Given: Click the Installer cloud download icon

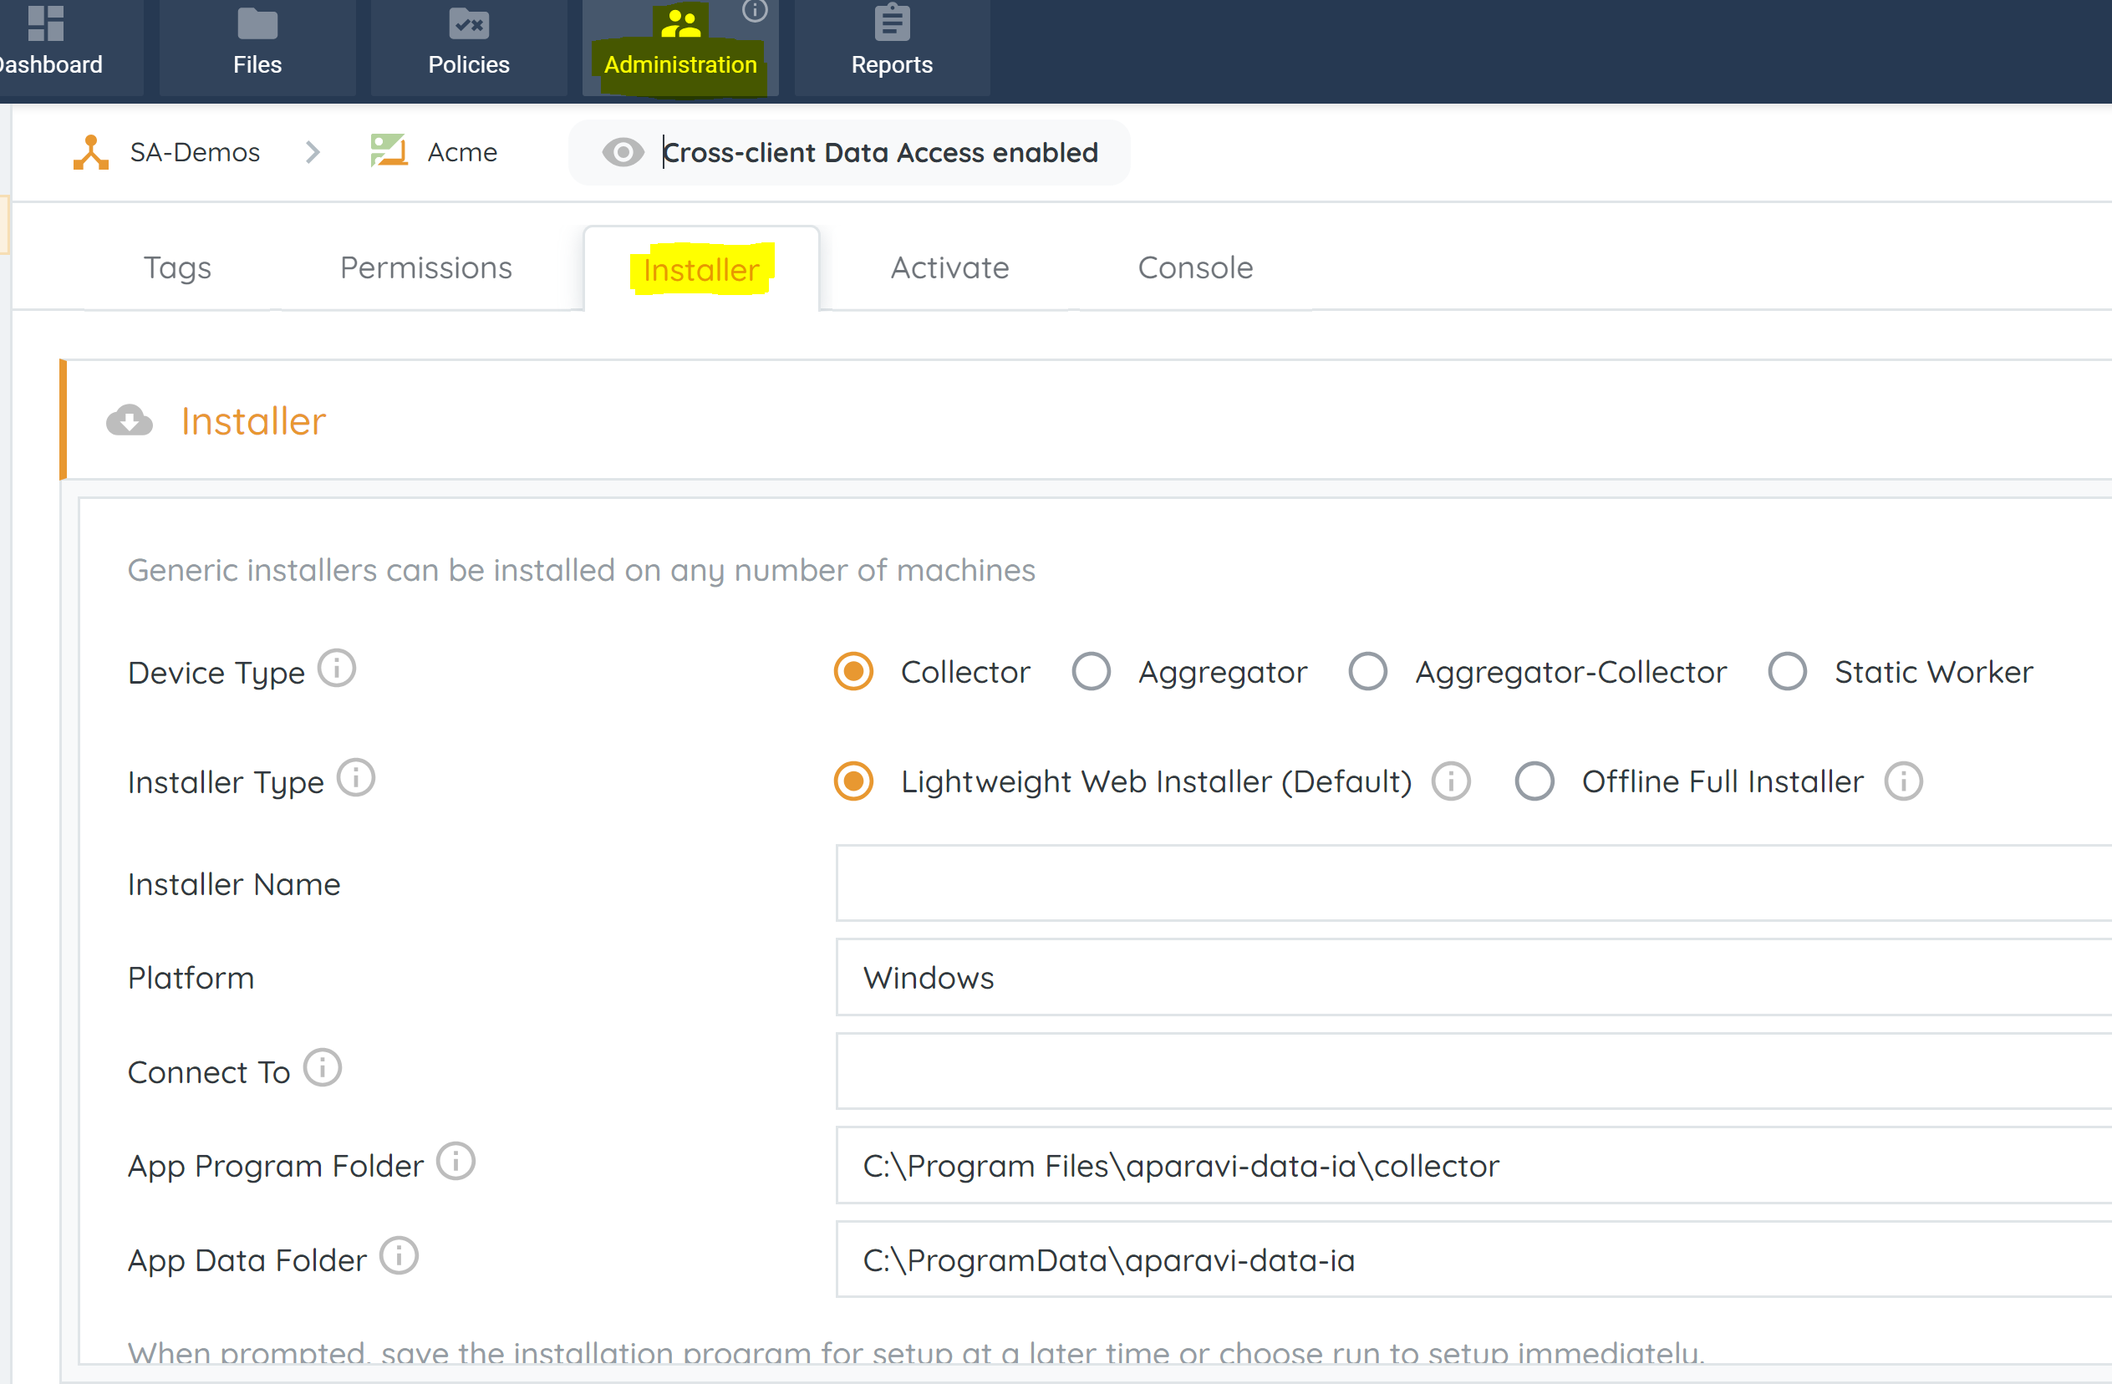Looking at the screenshot, I should [130, 420].
